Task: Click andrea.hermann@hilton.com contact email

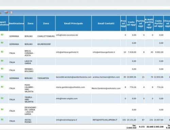Action: (106, 77)
